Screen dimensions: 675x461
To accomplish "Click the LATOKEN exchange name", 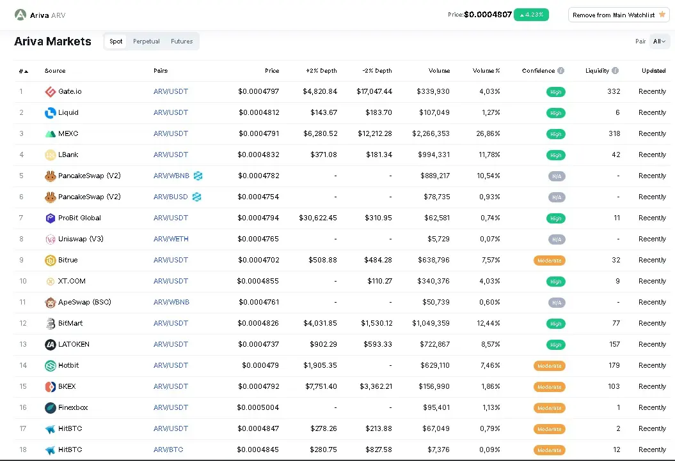I will [x=74, y=344].
